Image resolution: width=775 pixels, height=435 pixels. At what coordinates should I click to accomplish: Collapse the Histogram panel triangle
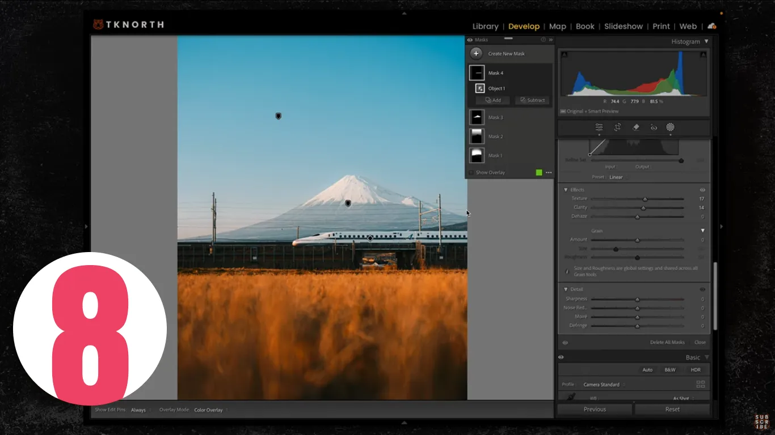(706, 41)
